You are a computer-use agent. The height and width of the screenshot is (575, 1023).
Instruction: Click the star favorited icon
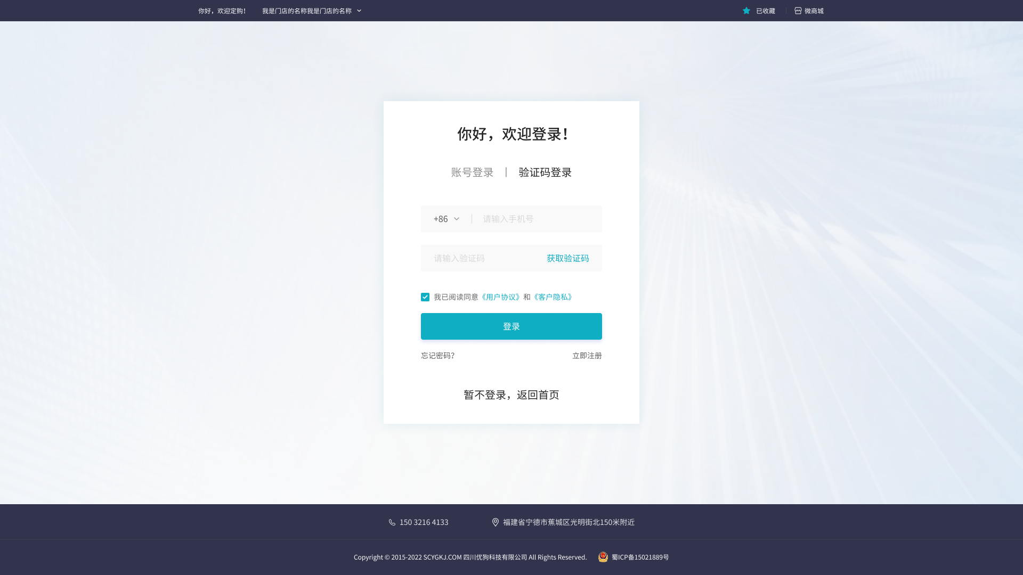(x=746, y=11)
